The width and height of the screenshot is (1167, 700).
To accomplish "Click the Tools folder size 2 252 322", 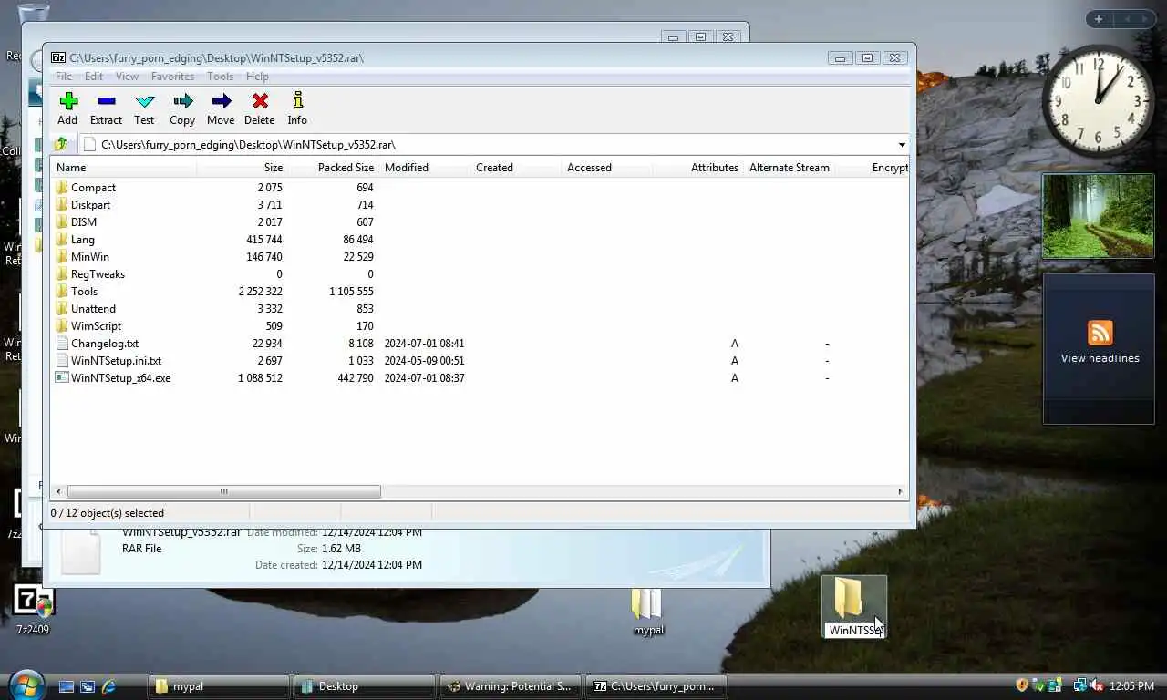I will [x=260, y=292].
